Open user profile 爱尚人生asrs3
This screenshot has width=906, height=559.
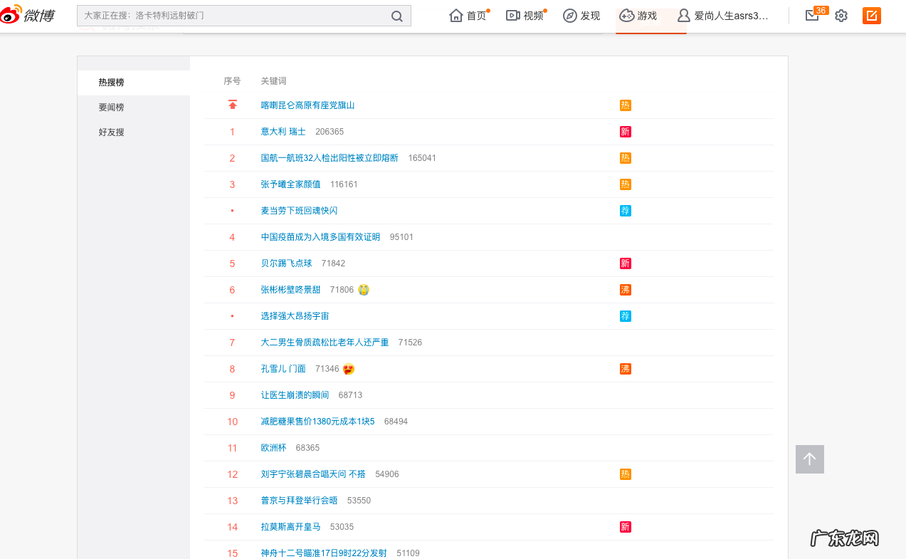pyautogui.click(x=730, y=16)
